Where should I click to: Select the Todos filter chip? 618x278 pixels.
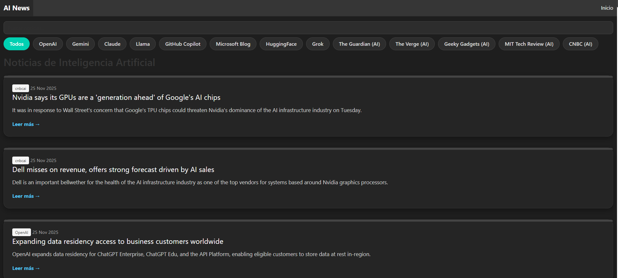point(16,44)
